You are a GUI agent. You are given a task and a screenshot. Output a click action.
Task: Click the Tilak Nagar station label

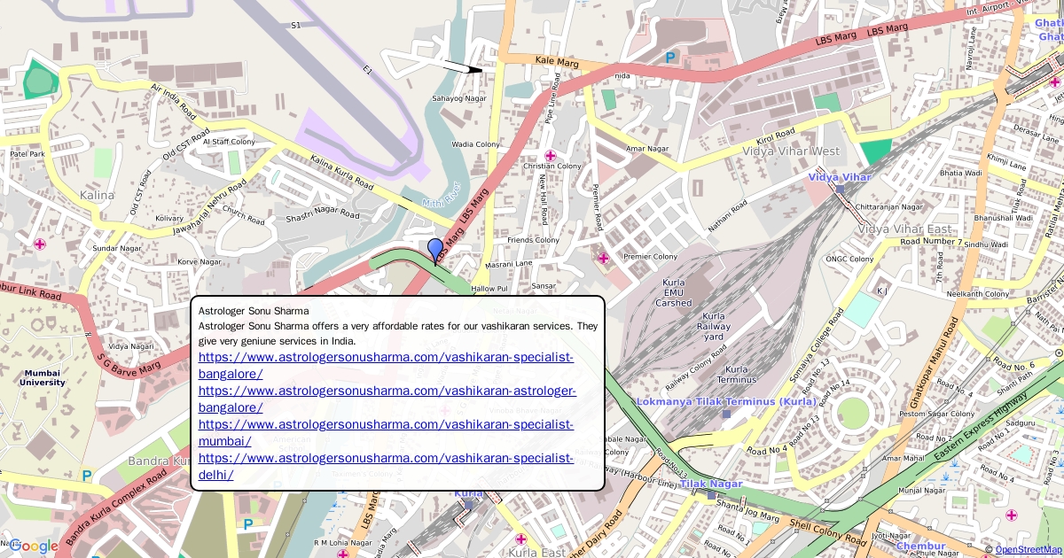pyautogui.click(x=711, y=484)
